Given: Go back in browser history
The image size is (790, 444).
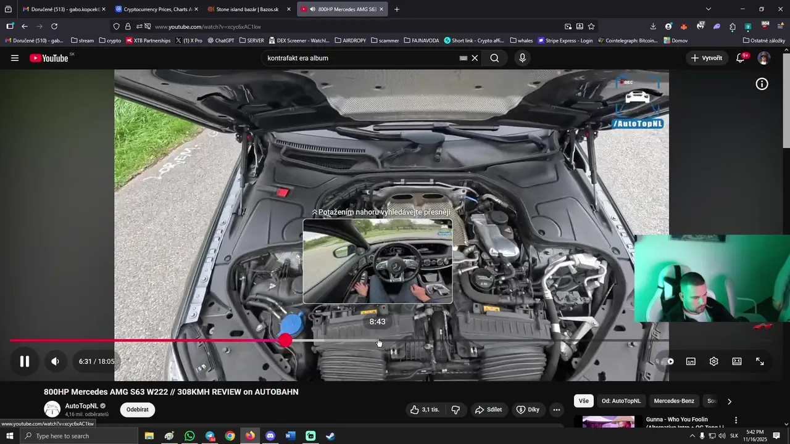Looking at the screenshot, I should [x=25, y=27].
